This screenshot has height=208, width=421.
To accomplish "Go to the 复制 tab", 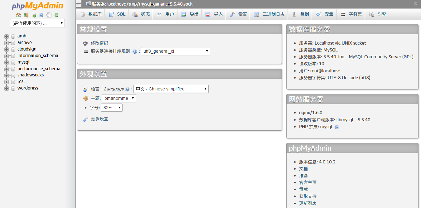I will pyautogui.click(x=300, y=14).
